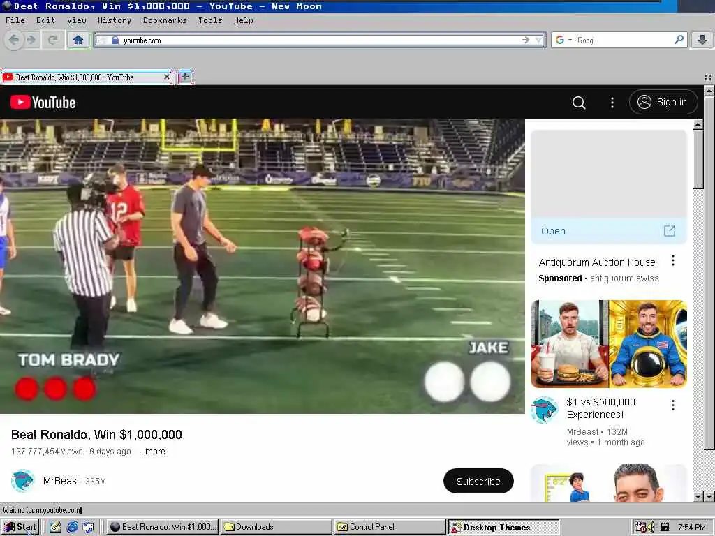Screen dimensions: 715x536
Task: Click the sidebar scroll up arrow
Action: pyautogui.click(x=698, y=125)
